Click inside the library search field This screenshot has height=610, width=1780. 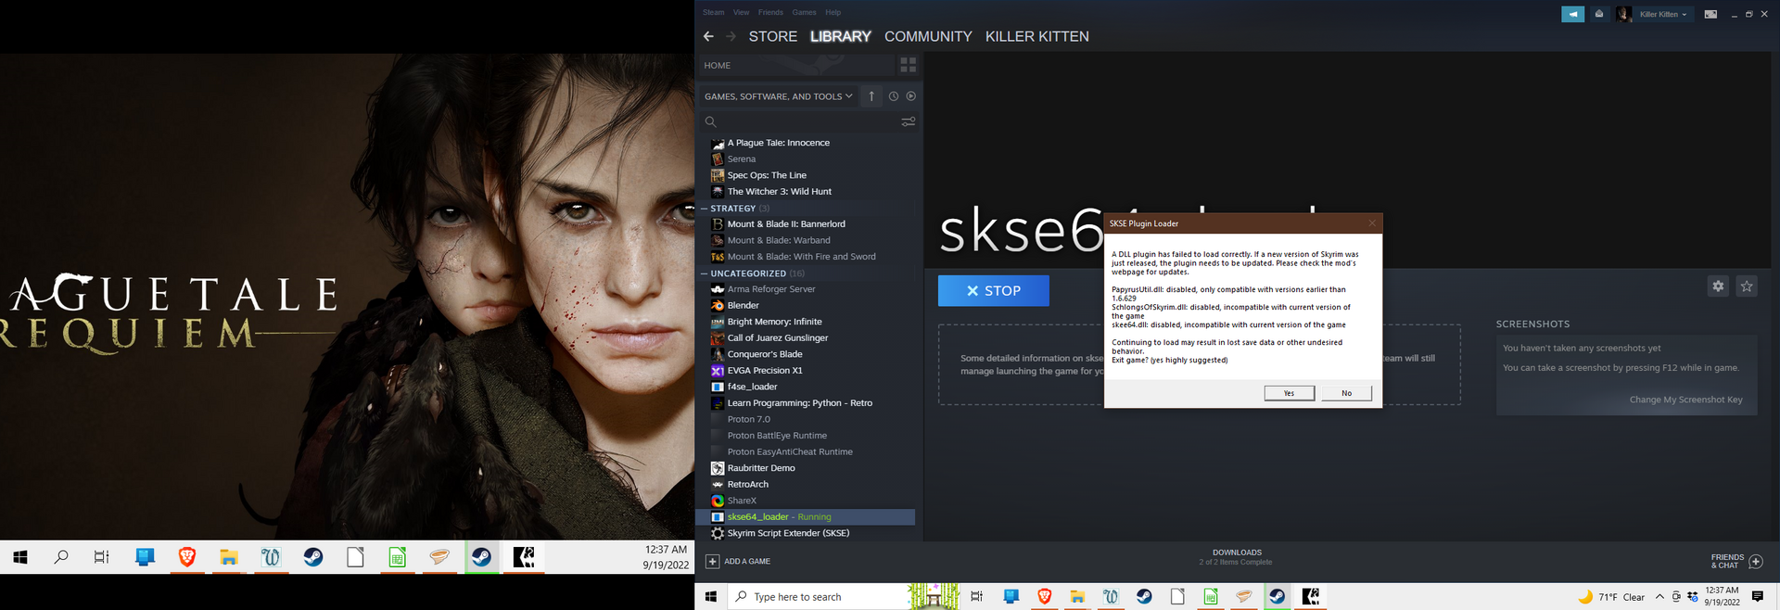[x=807, y=121]
